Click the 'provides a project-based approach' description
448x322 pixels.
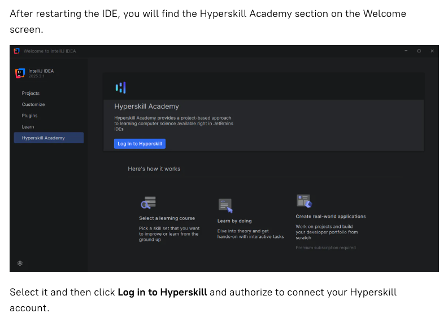[x=173, y=123]
